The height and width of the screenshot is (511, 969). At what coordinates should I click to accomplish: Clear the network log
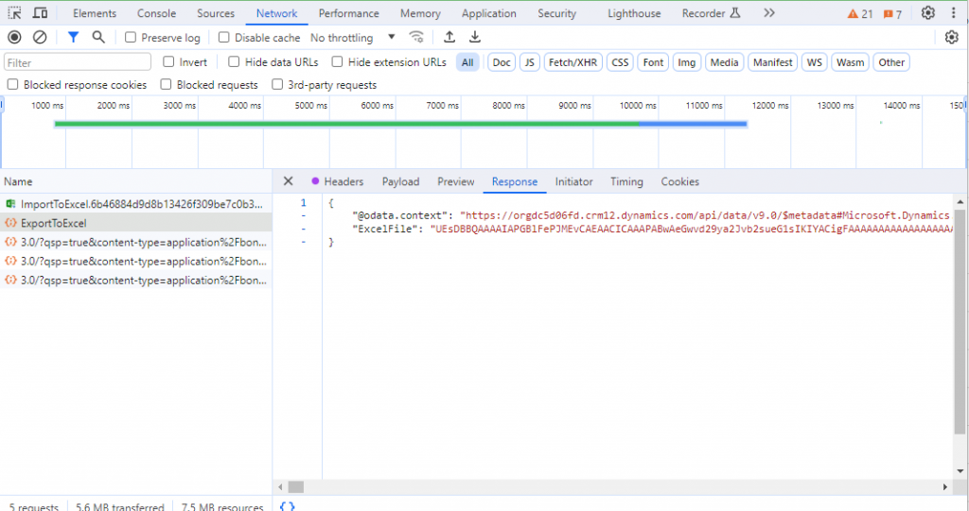pos(40,38)
